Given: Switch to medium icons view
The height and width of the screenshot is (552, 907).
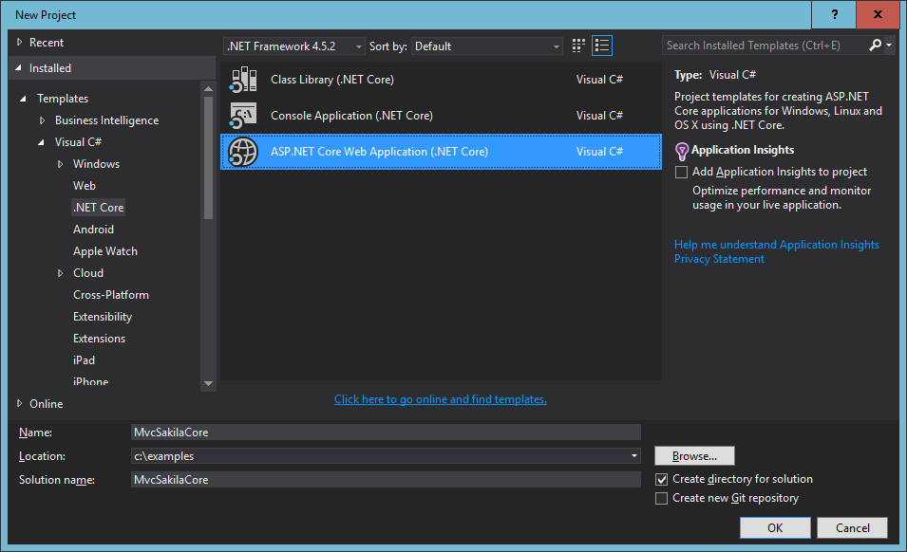Looking at the screenshot, I should point(578,46).
